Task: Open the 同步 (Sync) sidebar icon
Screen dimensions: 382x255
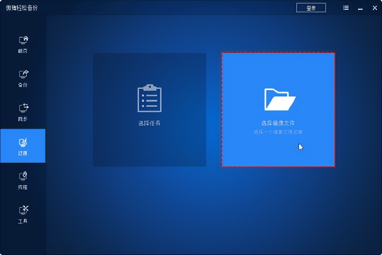Action: pyautogui.click(x=23, y=108)
